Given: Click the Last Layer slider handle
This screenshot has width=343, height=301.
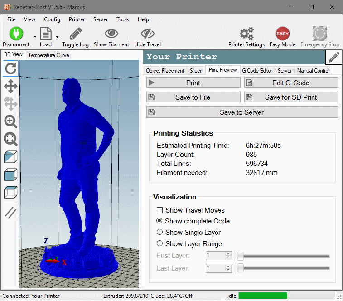Looking at the screenshot, I should tap(241, 268).
